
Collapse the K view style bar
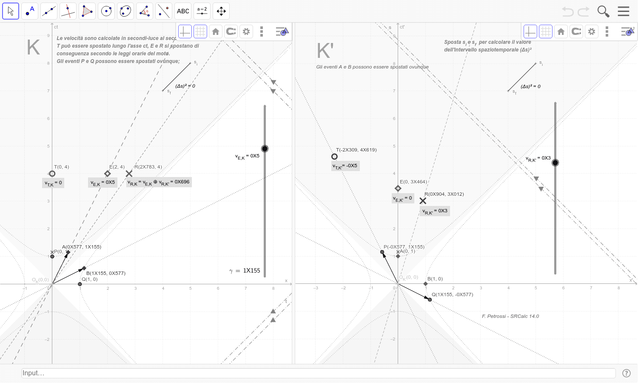pos(282,31)
